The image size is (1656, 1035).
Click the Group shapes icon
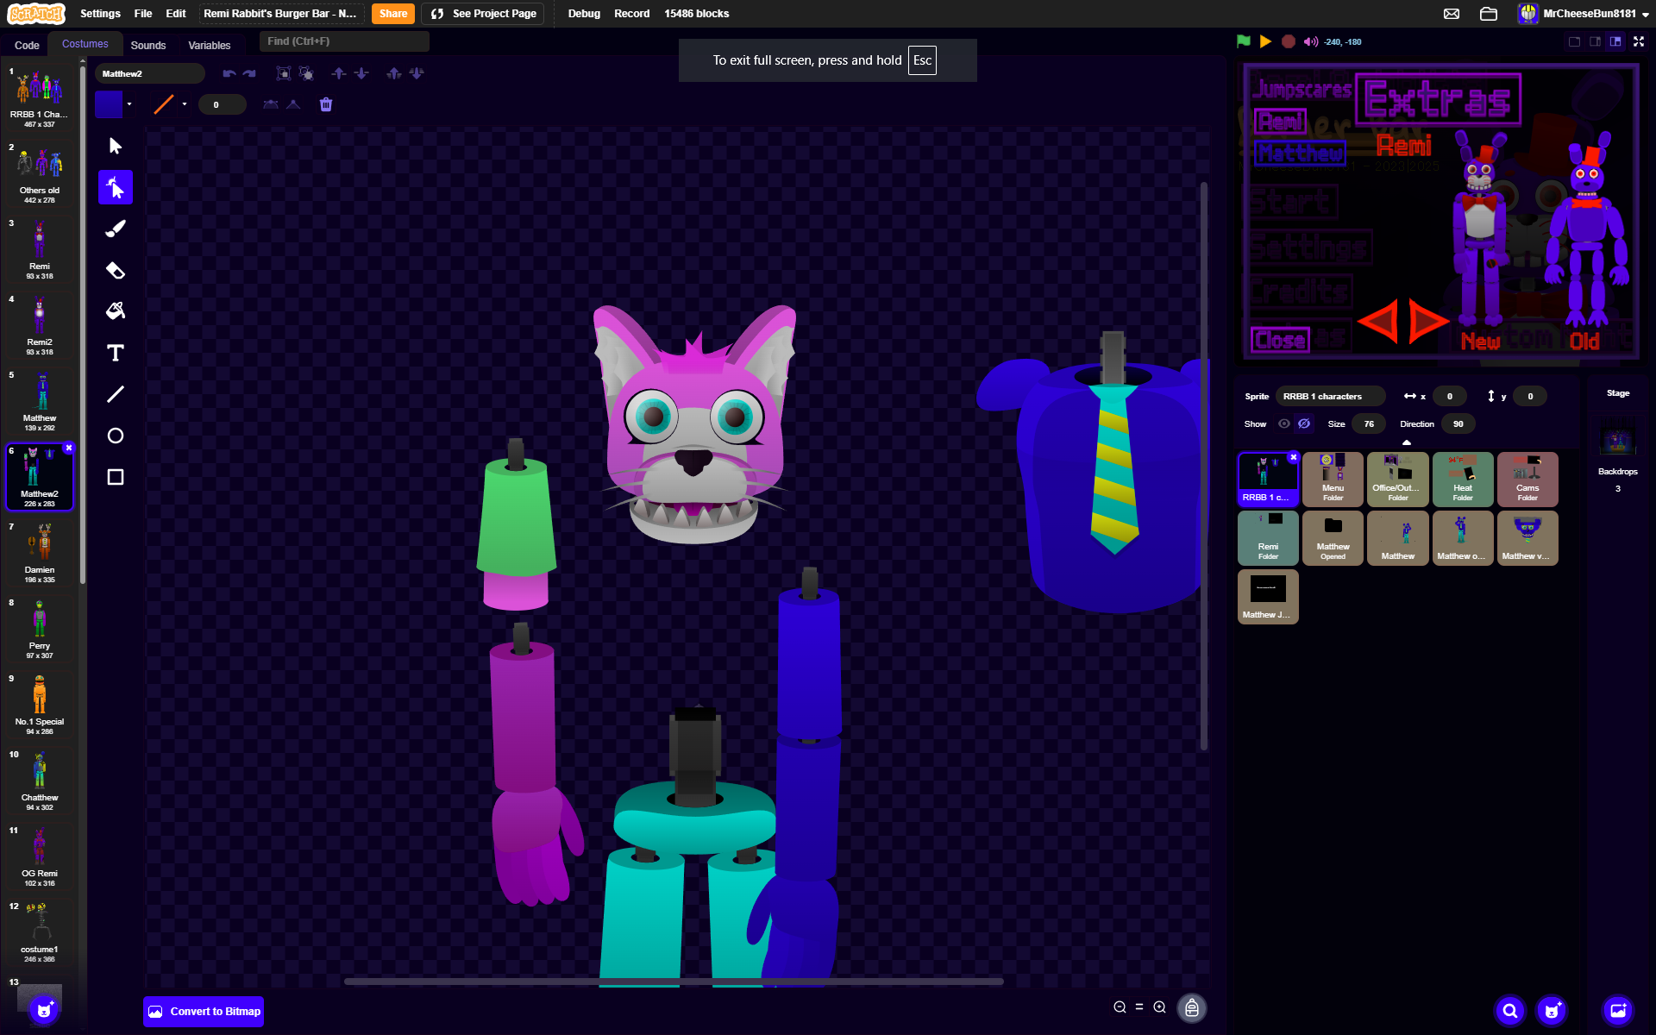pyautogui.click(x=283, y=74)
